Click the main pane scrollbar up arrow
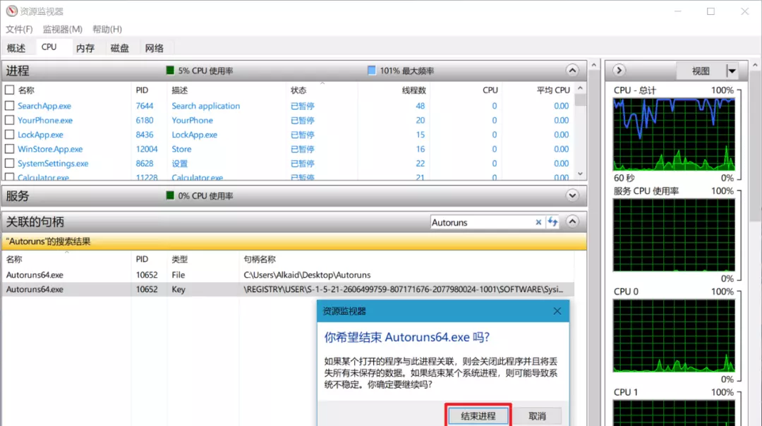The width and height of the screenshot is (762, 426). (593, 65)
